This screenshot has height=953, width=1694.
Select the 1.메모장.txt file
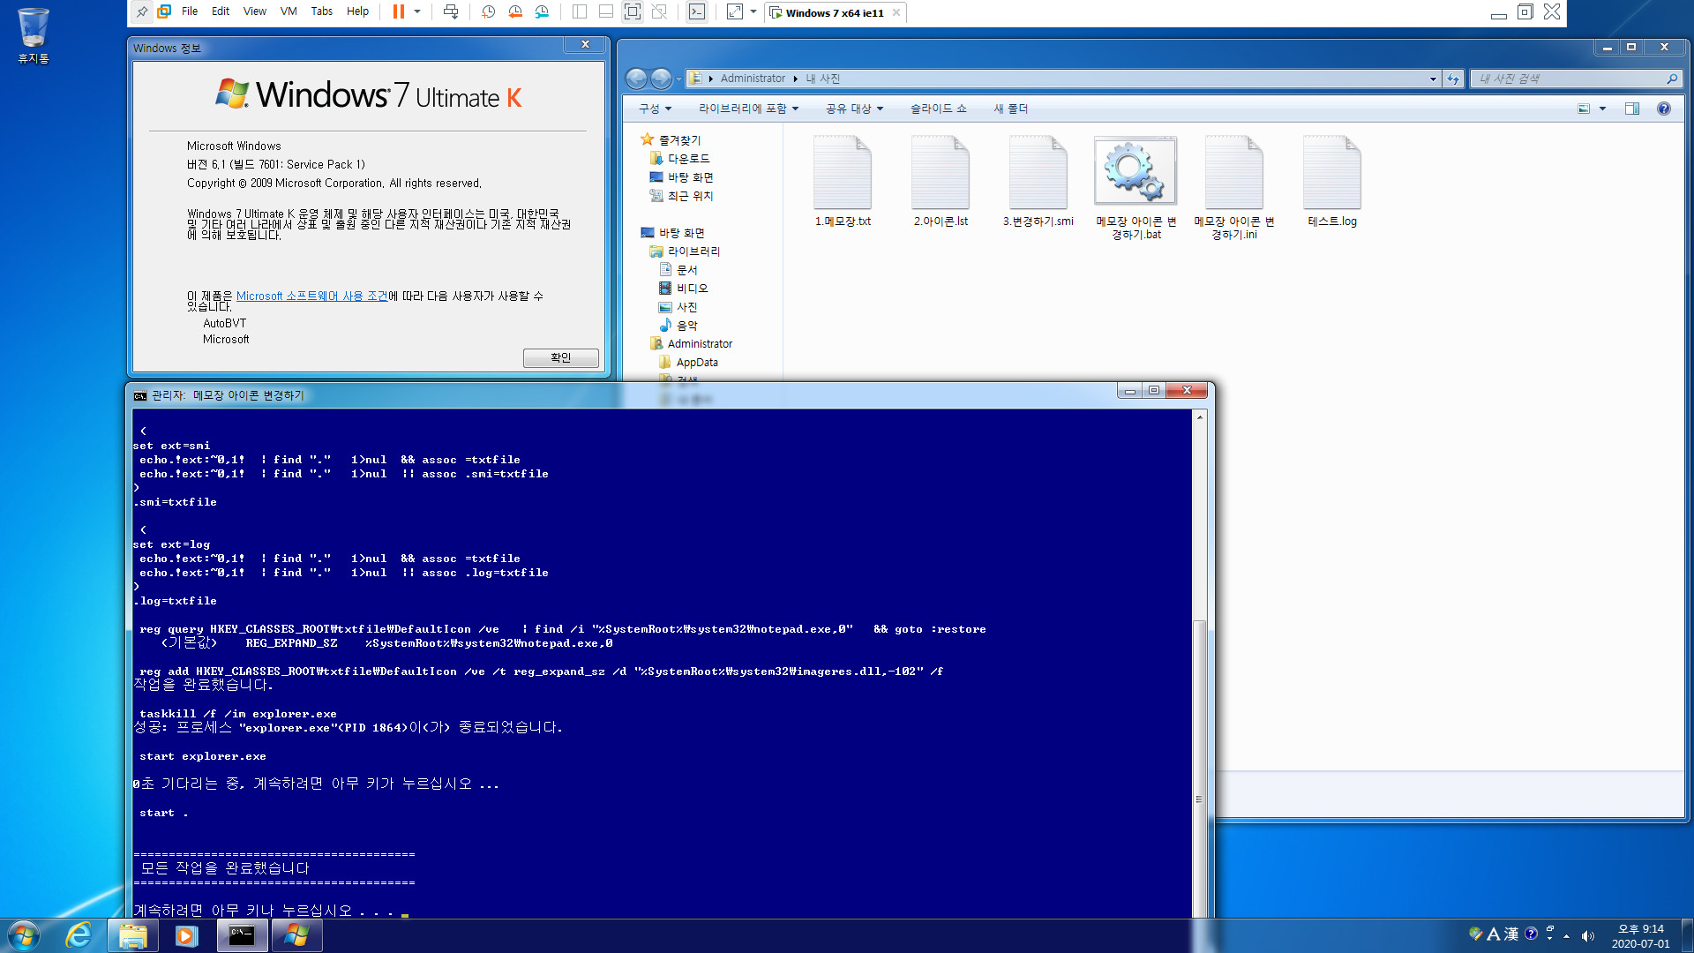pyautogui.click(x=843, y=181)
